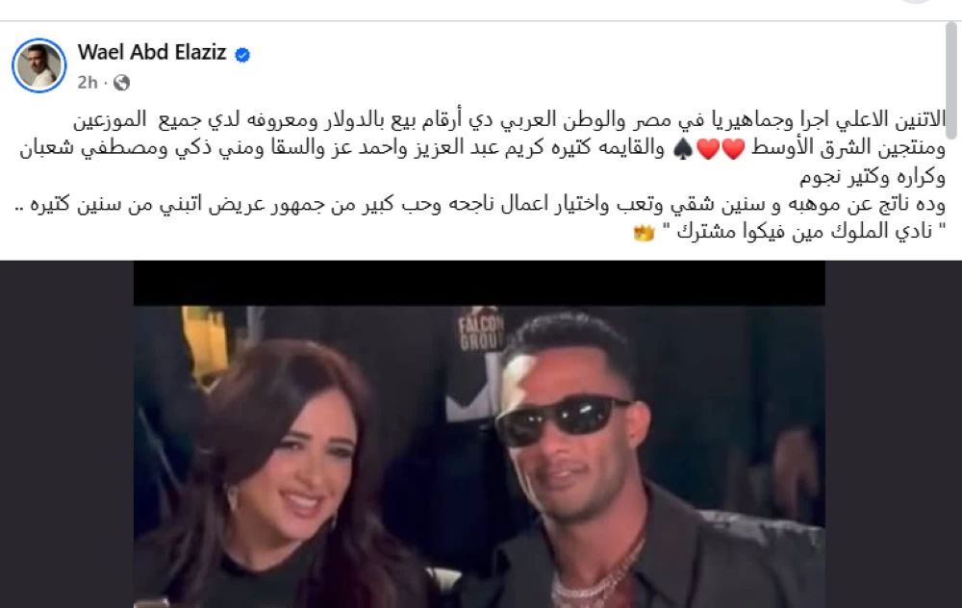Click the Wael Abd Elaziz name link

click(152, 53)
